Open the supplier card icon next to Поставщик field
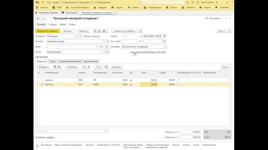The height and width of the screenshot is (150, 268). click(80, 36)
